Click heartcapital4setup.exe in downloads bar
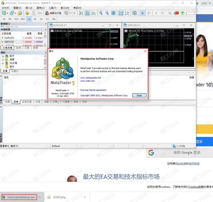213x202 pixels. coord(19,197)
